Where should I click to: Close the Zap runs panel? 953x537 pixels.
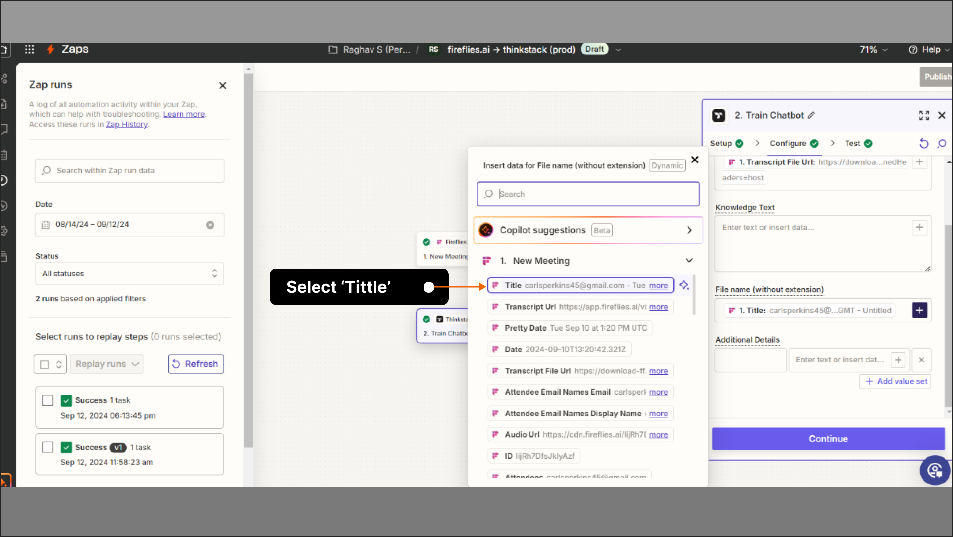(x=223, y=86)
